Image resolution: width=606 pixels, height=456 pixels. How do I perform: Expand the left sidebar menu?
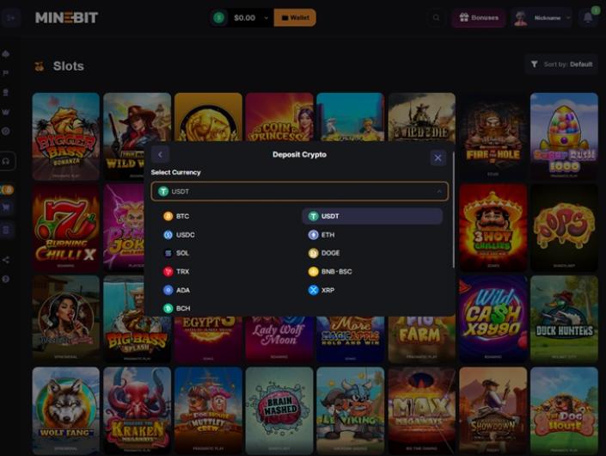coord(7,17)
